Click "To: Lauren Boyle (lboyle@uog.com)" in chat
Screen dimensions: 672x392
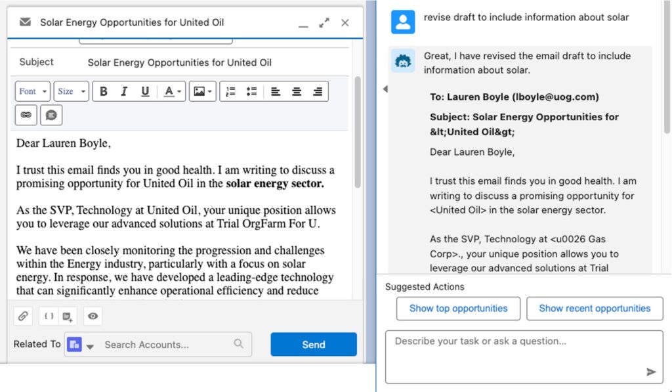[514, 97]
